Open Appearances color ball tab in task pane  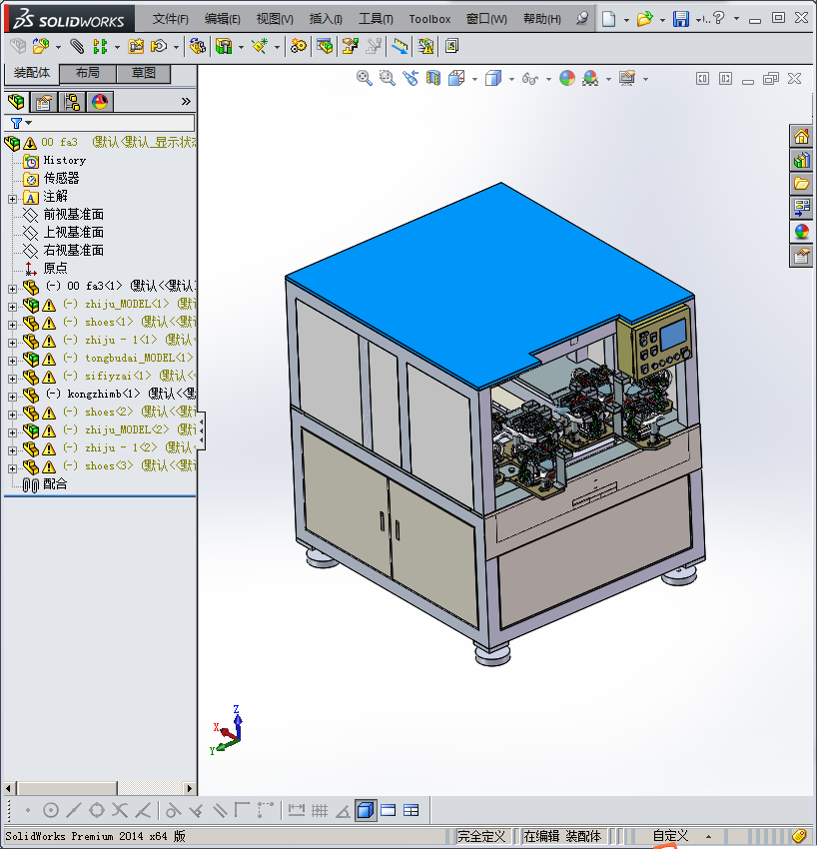801,232
